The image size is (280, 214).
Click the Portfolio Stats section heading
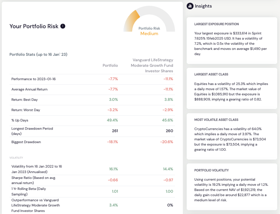[39, 54]
